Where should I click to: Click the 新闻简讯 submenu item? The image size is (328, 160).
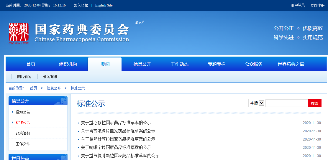point(50,77)
